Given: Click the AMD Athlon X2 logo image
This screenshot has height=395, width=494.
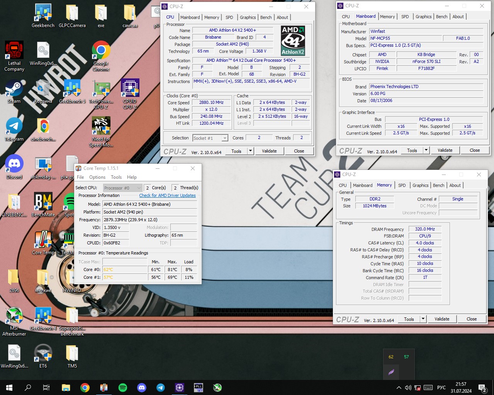Looking at the screenshot, I should click(293, 41).
